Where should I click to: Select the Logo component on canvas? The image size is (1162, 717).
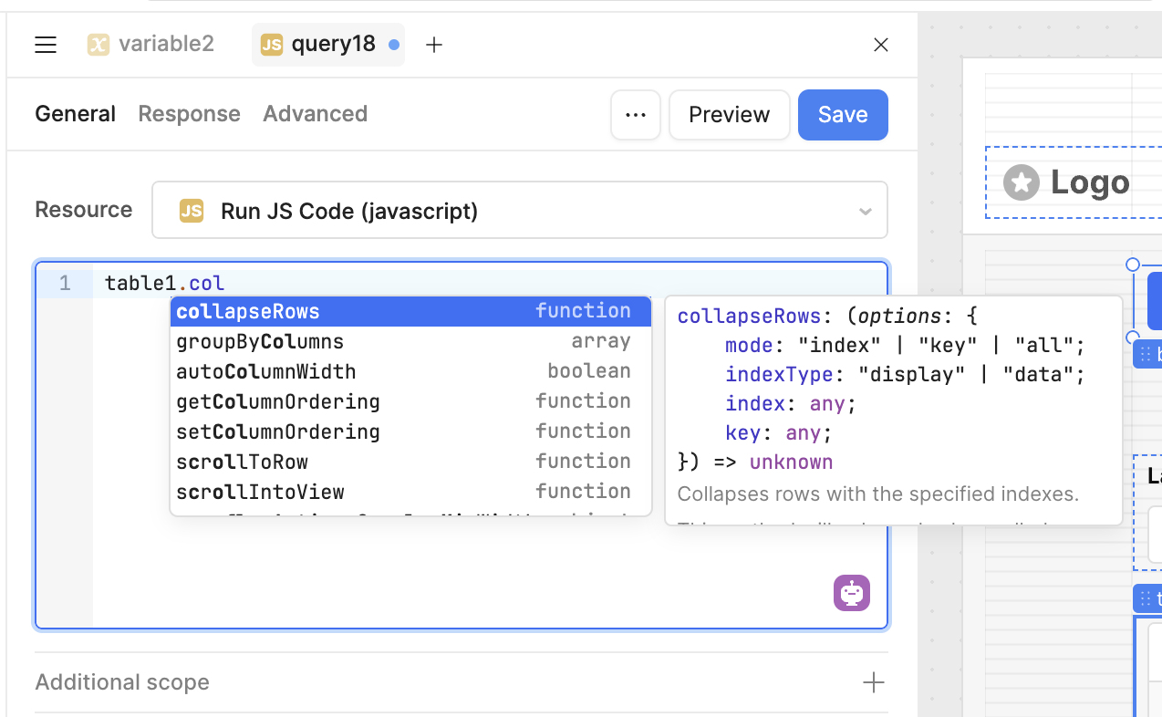click(1074, 182)
